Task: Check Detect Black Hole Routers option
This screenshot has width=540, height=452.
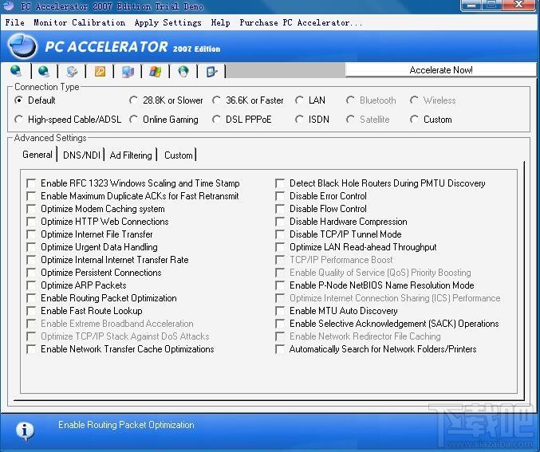Action: pos(280,183)
